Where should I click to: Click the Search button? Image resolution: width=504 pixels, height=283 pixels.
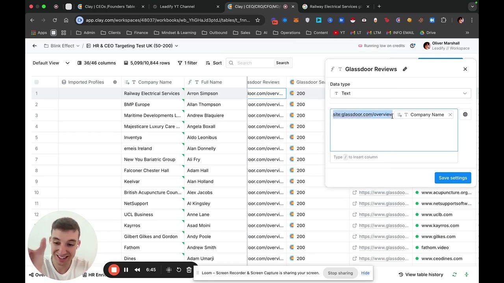(282, 63)
